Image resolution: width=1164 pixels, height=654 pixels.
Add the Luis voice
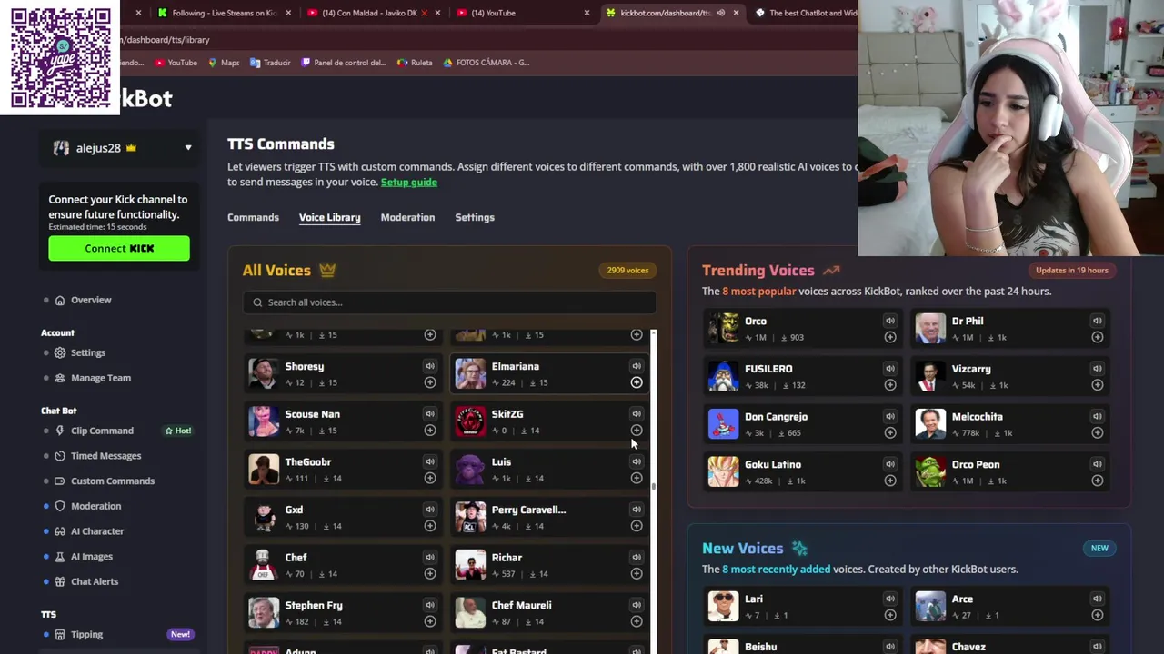coord(637,478)
